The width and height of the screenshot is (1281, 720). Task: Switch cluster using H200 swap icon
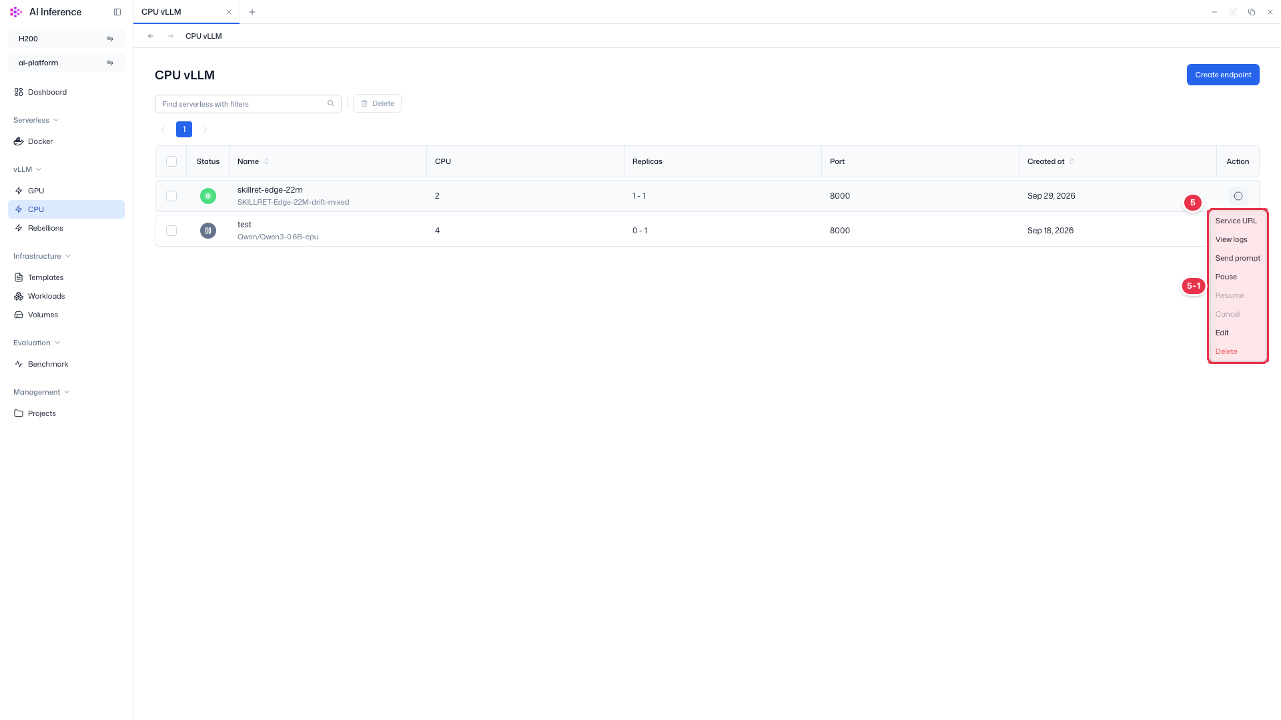pyautogui.click(x=110, y=39)
